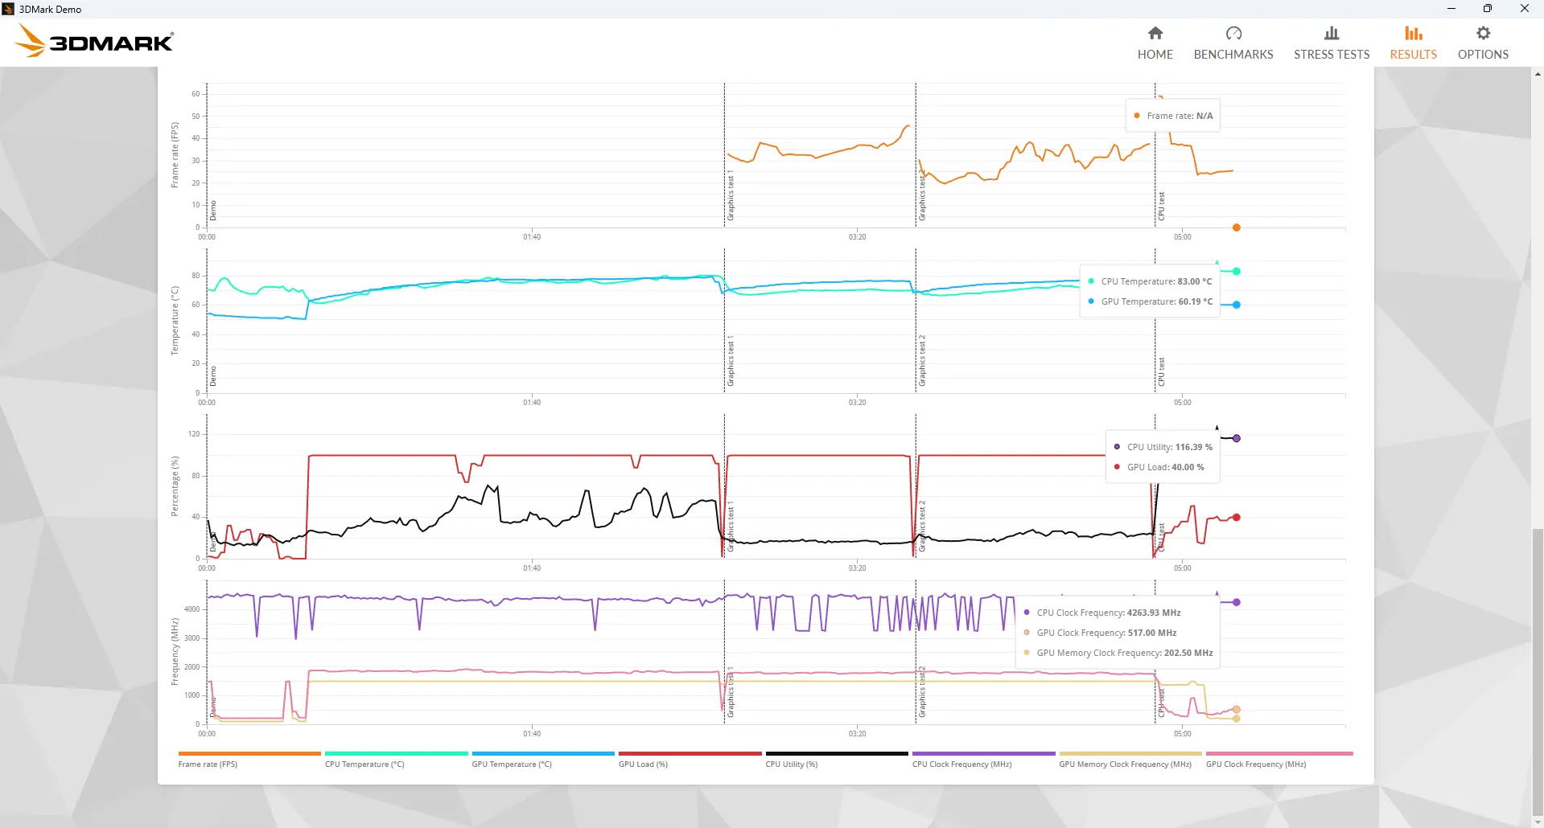This screenshot has width=1544, height=828.
Task: Click the '00:00' time label under the frequency chart
Action: pyautogui.click(x=207, y=734)
